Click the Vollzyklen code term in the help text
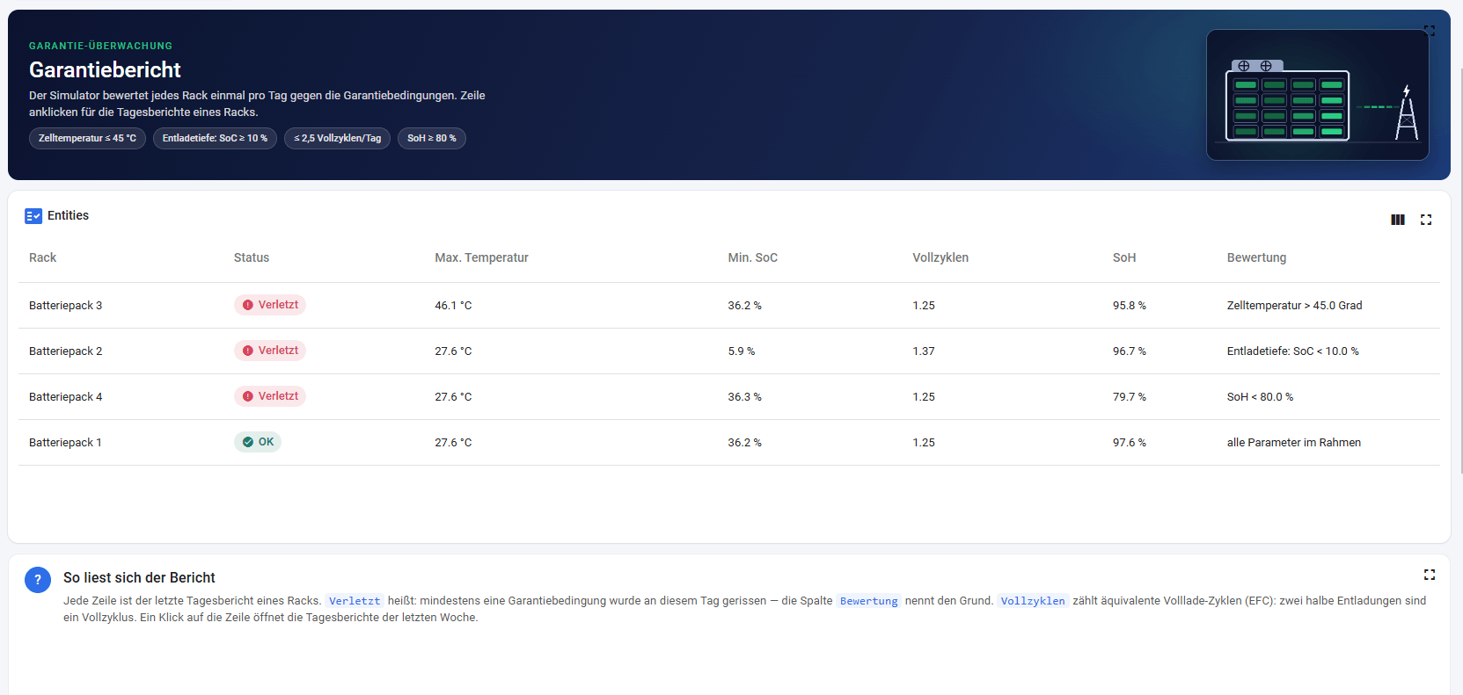This screenshot has height=695, width=1463. (1033, 601)
